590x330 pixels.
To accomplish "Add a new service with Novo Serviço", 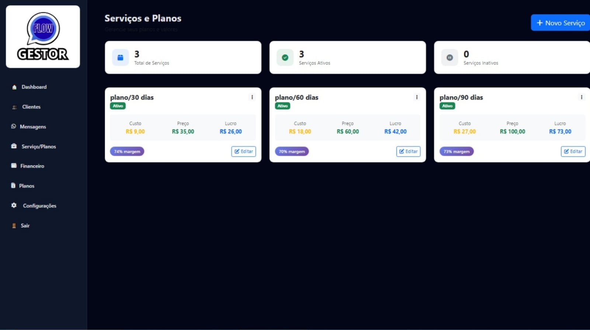I will coord(560,23).
